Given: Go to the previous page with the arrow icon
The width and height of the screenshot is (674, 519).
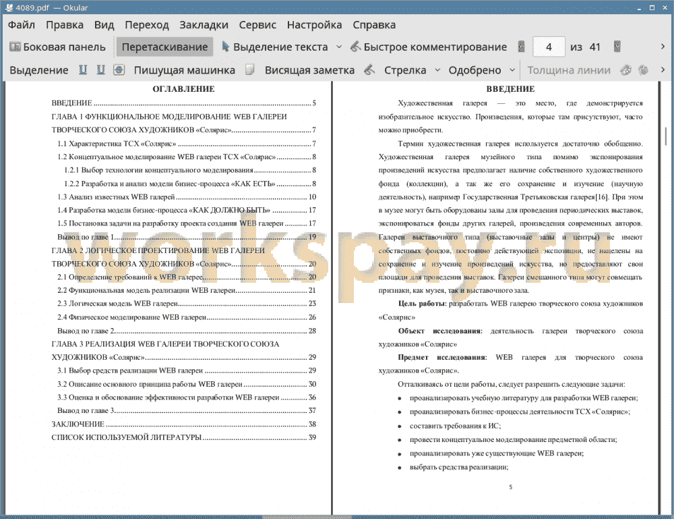Looking at the screenshot, I should 522,47.
